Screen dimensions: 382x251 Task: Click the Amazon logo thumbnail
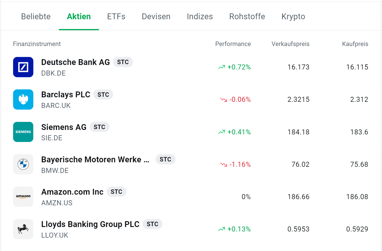click(x=23, y=197)
